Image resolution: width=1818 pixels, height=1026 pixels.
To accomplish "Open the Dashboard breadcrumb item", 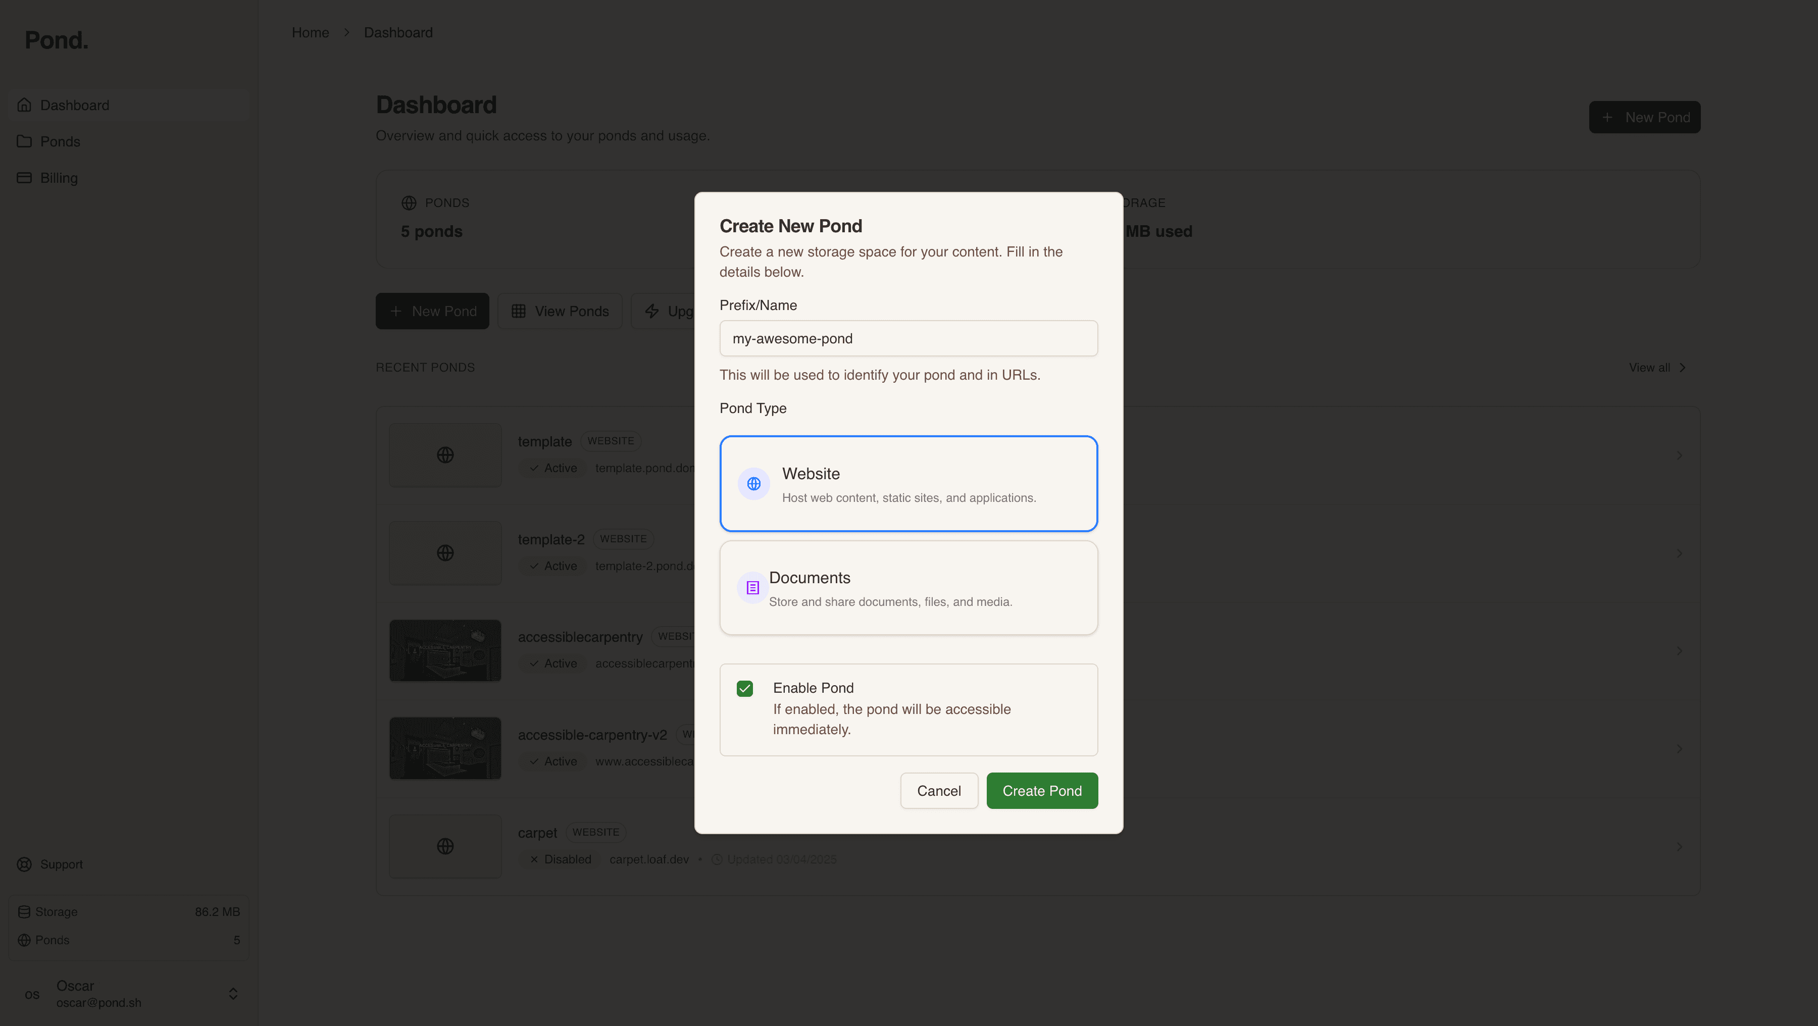I will [398, 32].
